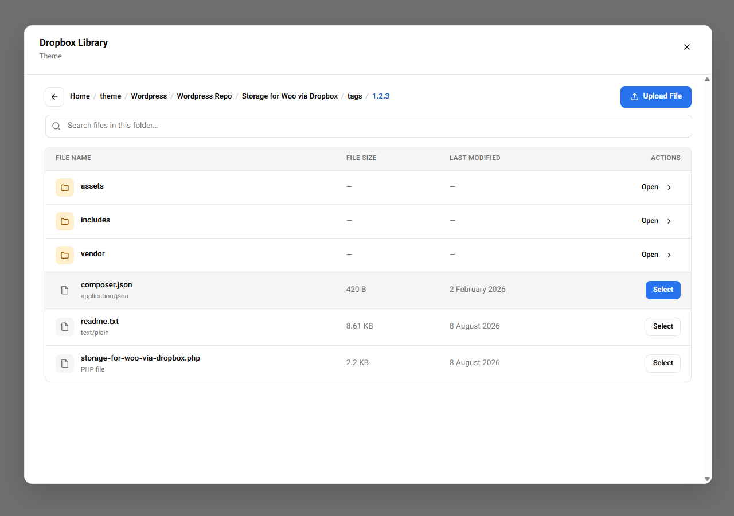The height and width of the screenshot is (516, 734).
Task: Click the back arrow button
Action: pos(54,97)
